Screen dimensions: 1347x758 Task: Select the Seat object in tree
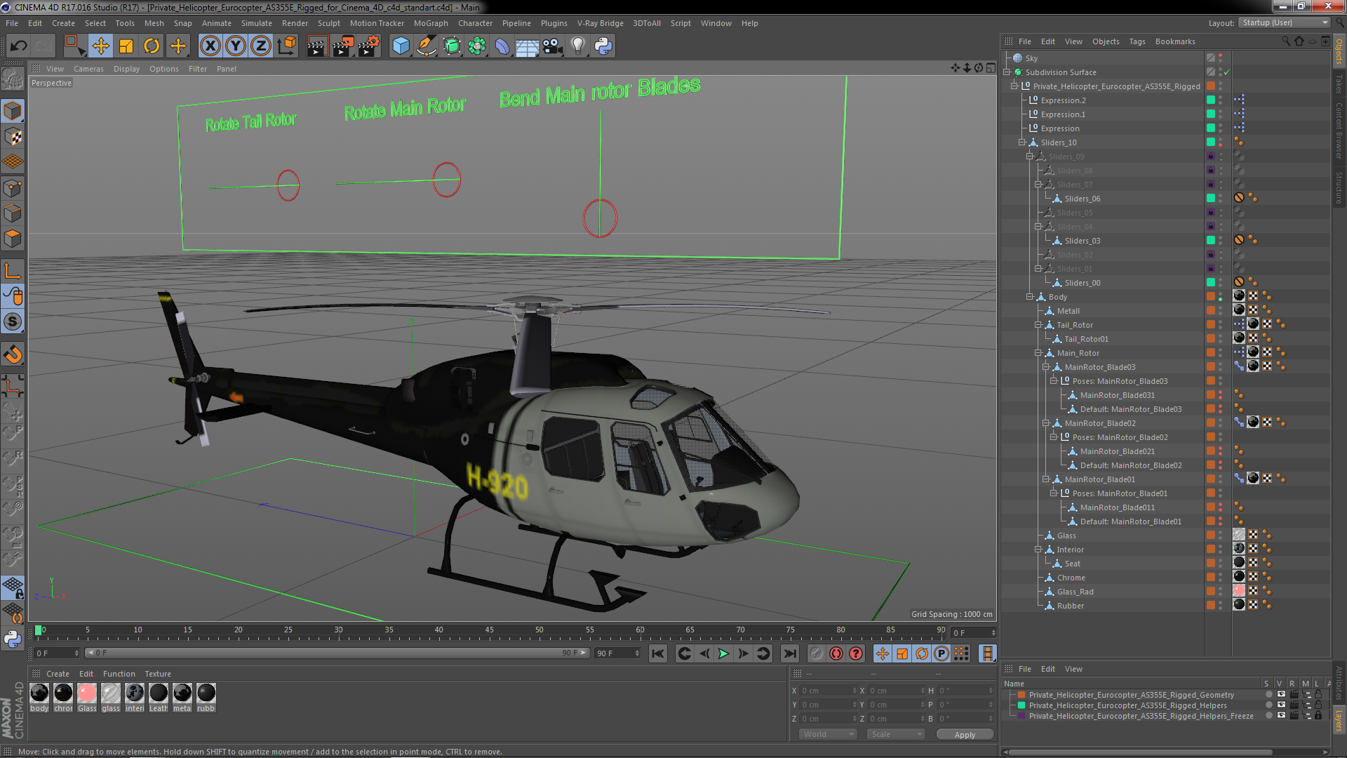1072,564
